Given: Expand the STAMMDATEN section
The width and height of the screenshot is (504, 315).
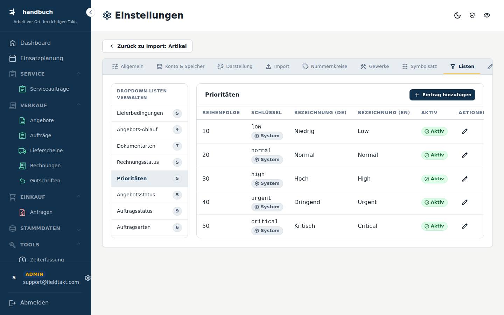Looking at the screenshot, I should tap(45, 228).
